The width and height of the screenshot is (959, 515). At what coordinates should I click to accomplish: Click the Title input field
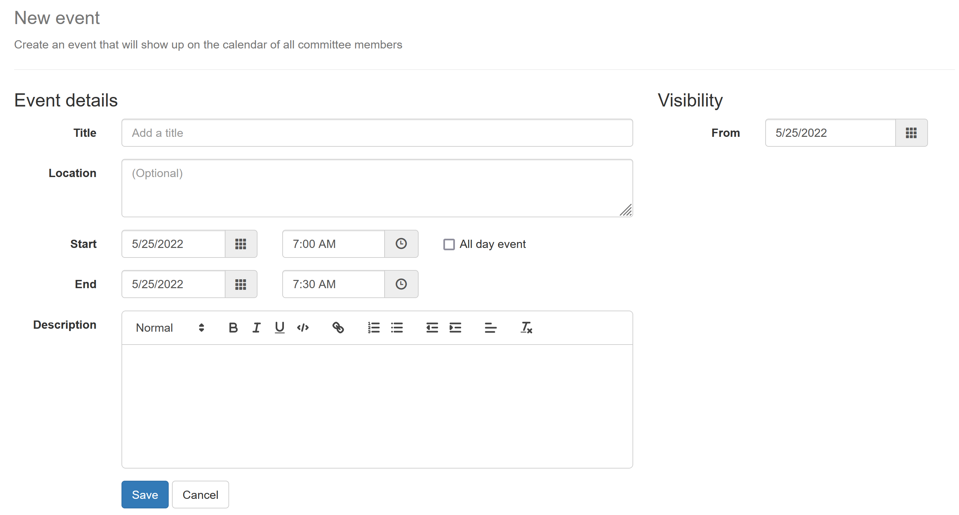point(377,133)
